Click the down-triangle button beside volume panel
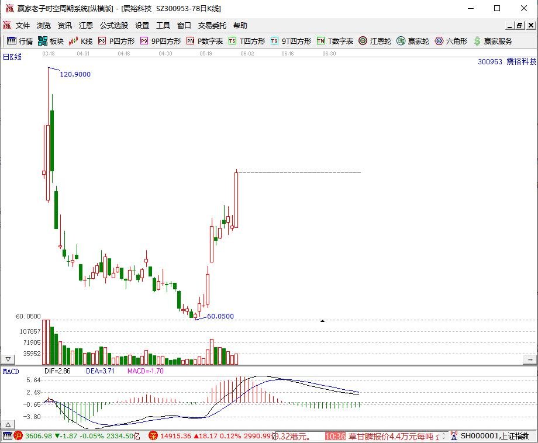Viewport: 538px width, 443px height. coord(8,359)
